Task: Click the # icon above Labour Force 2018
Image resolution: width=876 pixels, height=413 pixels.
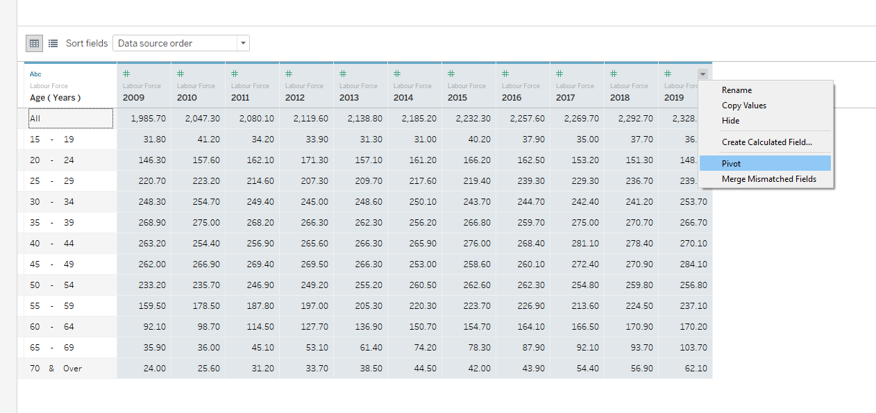Action: [614, 72]
